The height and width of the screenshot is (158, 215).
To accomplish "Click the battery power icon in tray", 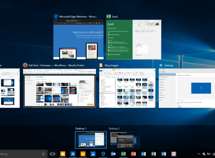I will pos(209,154).
